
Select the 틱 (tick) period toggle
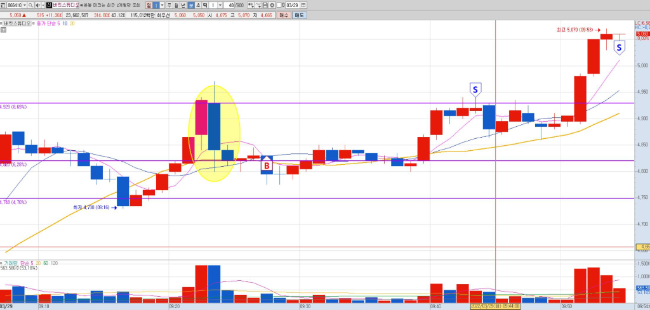[205, 5]
